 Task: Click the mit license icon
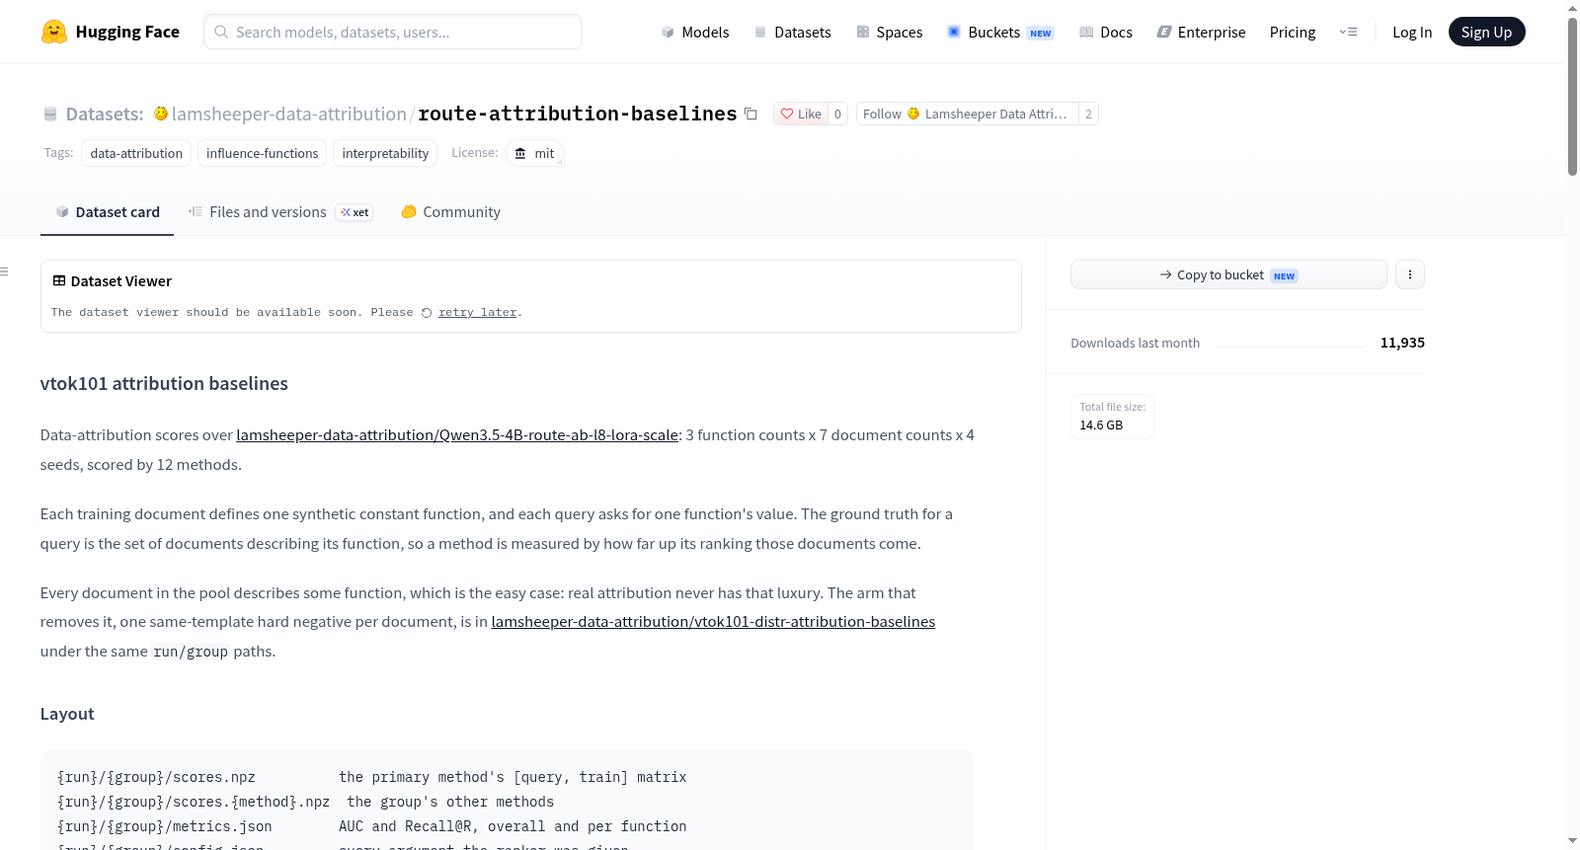(520, 153)
